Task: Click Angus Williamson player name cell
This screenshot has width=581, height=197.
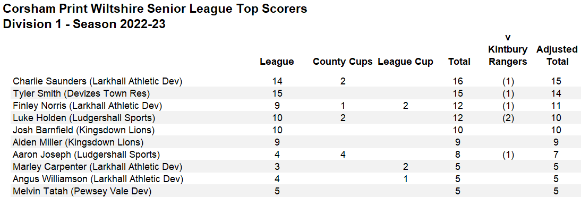Action: pos(98,179)
